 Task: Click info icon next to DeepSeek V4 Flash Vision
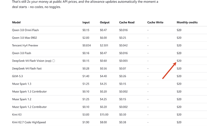tap(54, 61)
